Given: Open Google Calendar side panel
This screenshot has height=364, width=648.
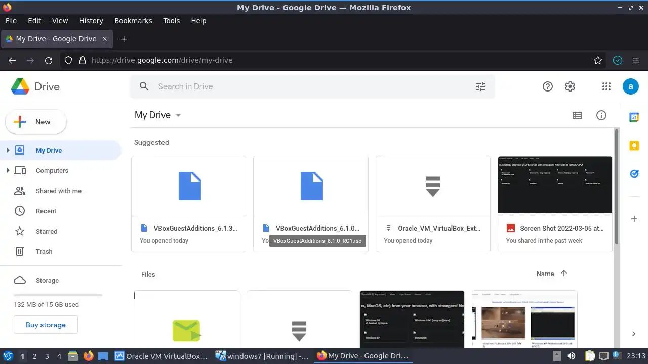Looking at the screenshot, I should pyautogui.click(x=634, y=117).
